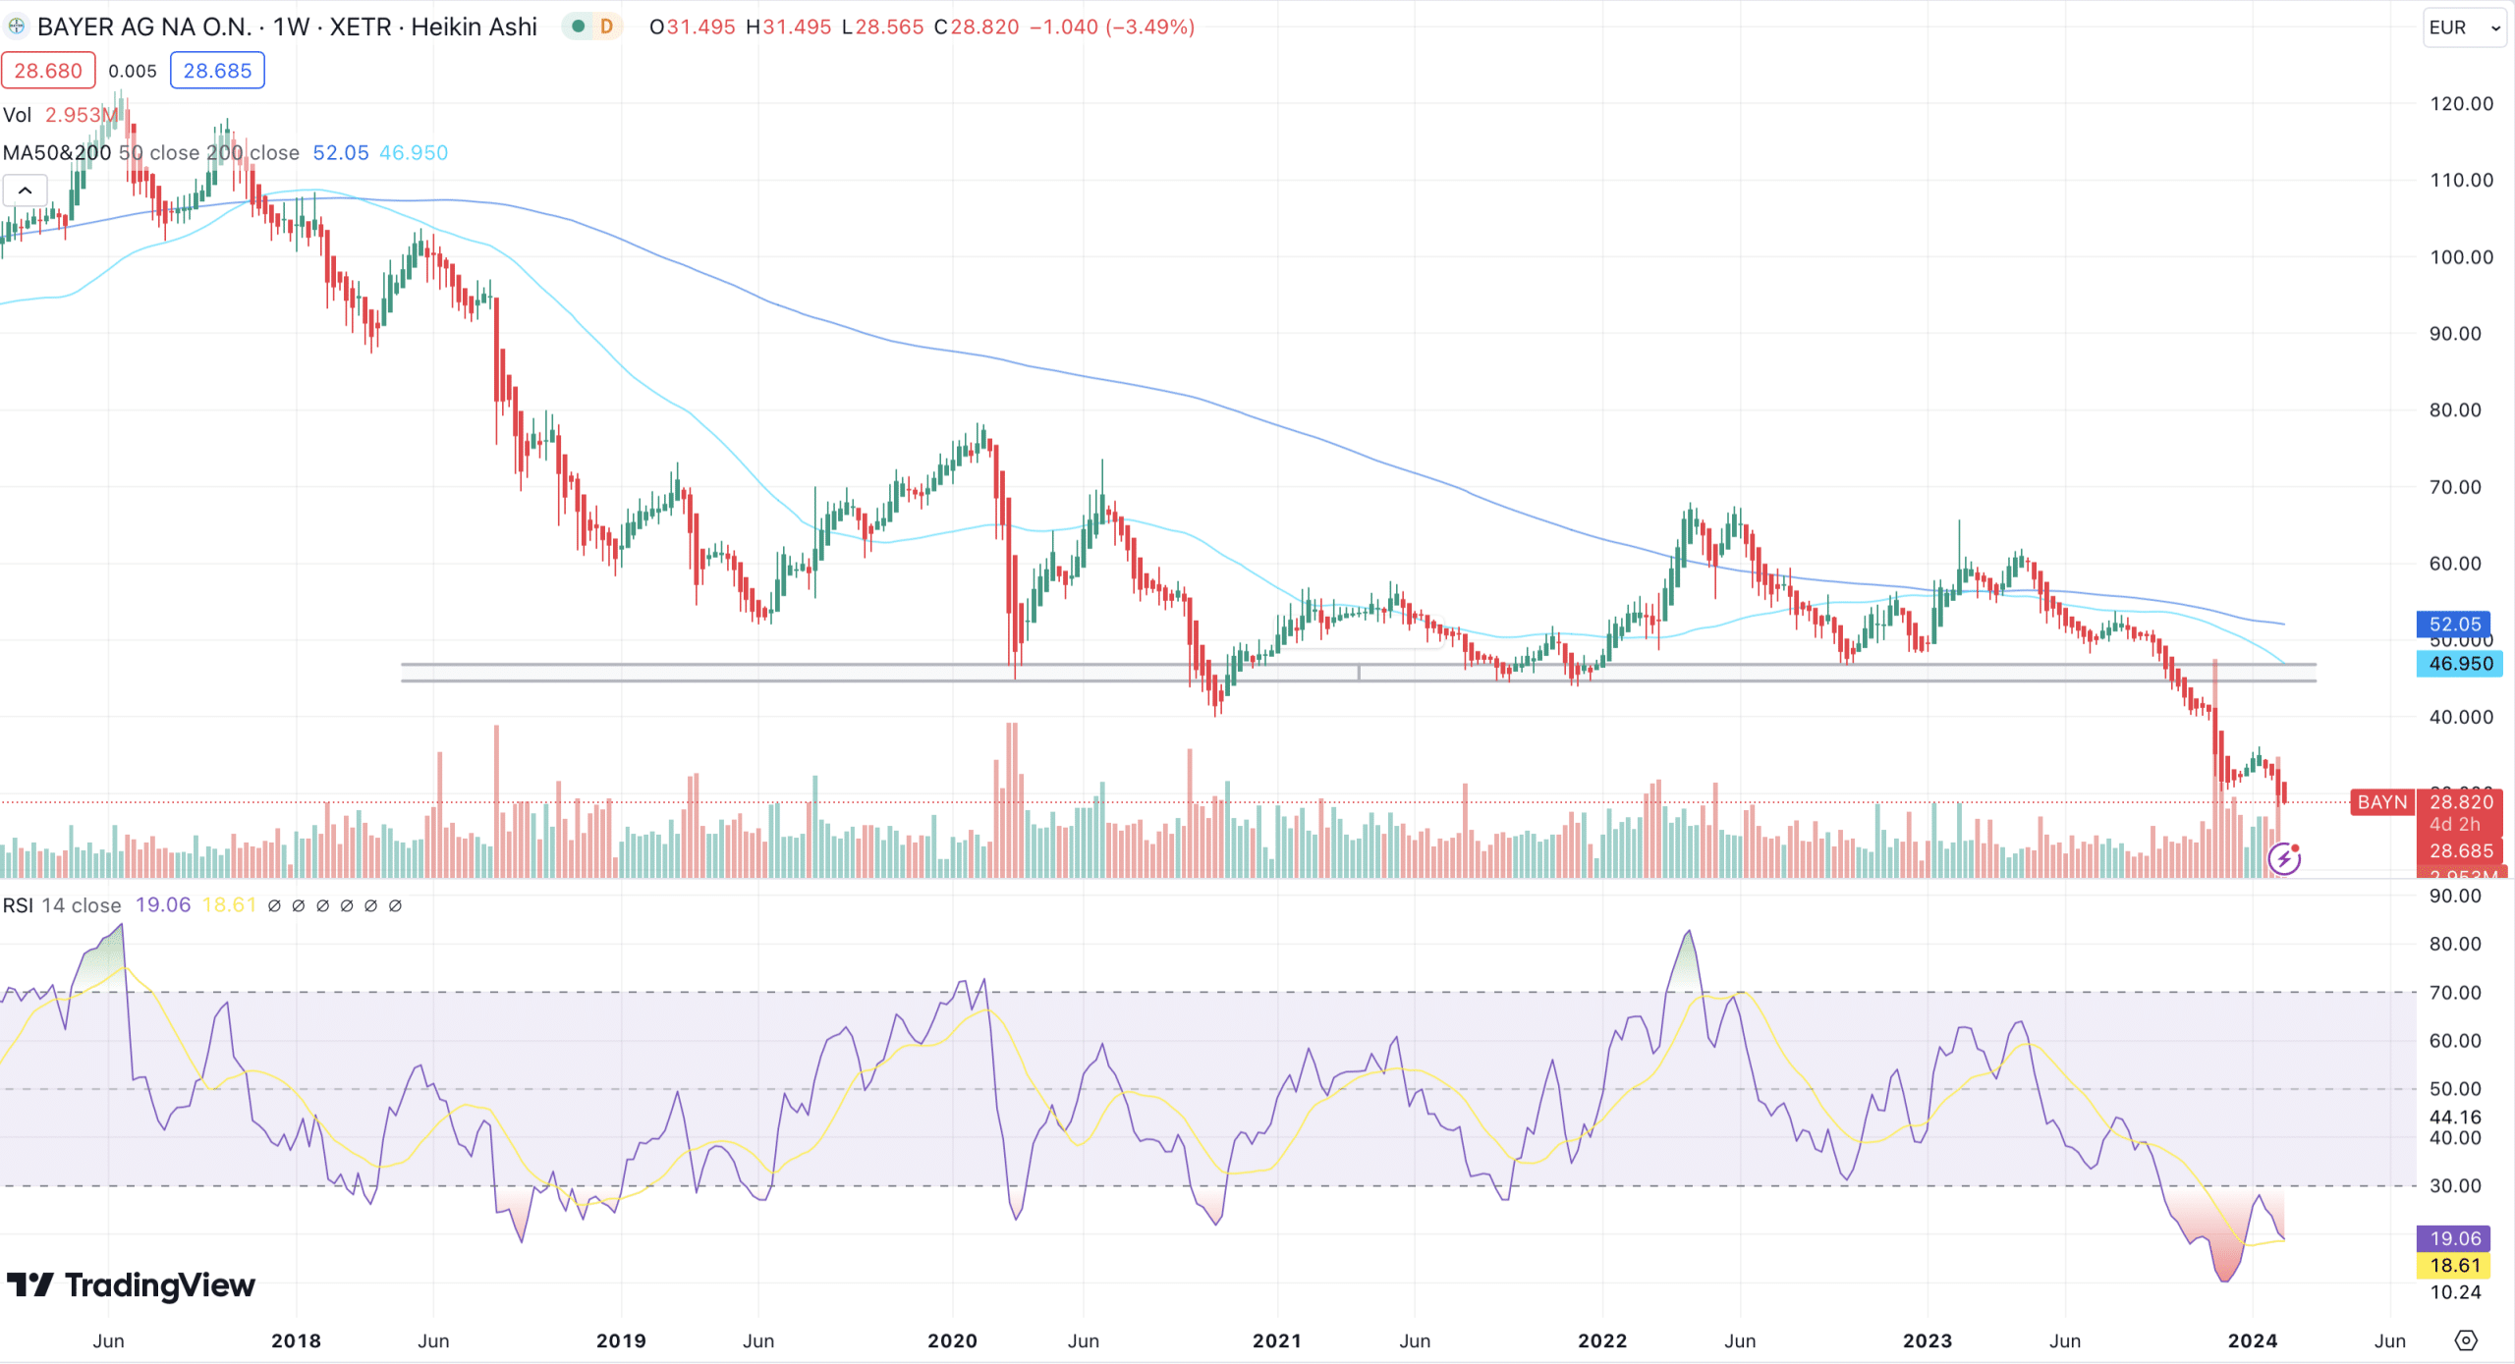The image size is (2515, 1364).
Task: Click the 110.00 price scale label
Action: [2461, 181]
